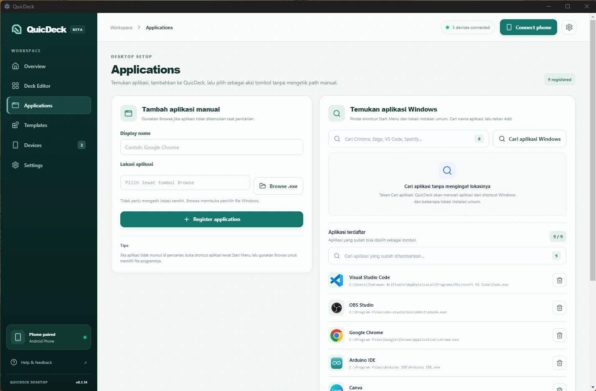Click the large search icon in empty results panel
The image size is (596, 391).
click(x=447, y=170)
